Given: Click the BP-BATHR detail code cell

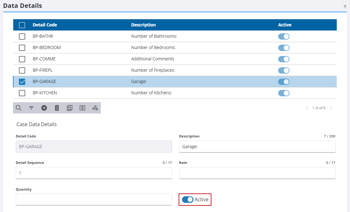Looking at the screenshot, I should pyautogui.click(x=43, y=36).
